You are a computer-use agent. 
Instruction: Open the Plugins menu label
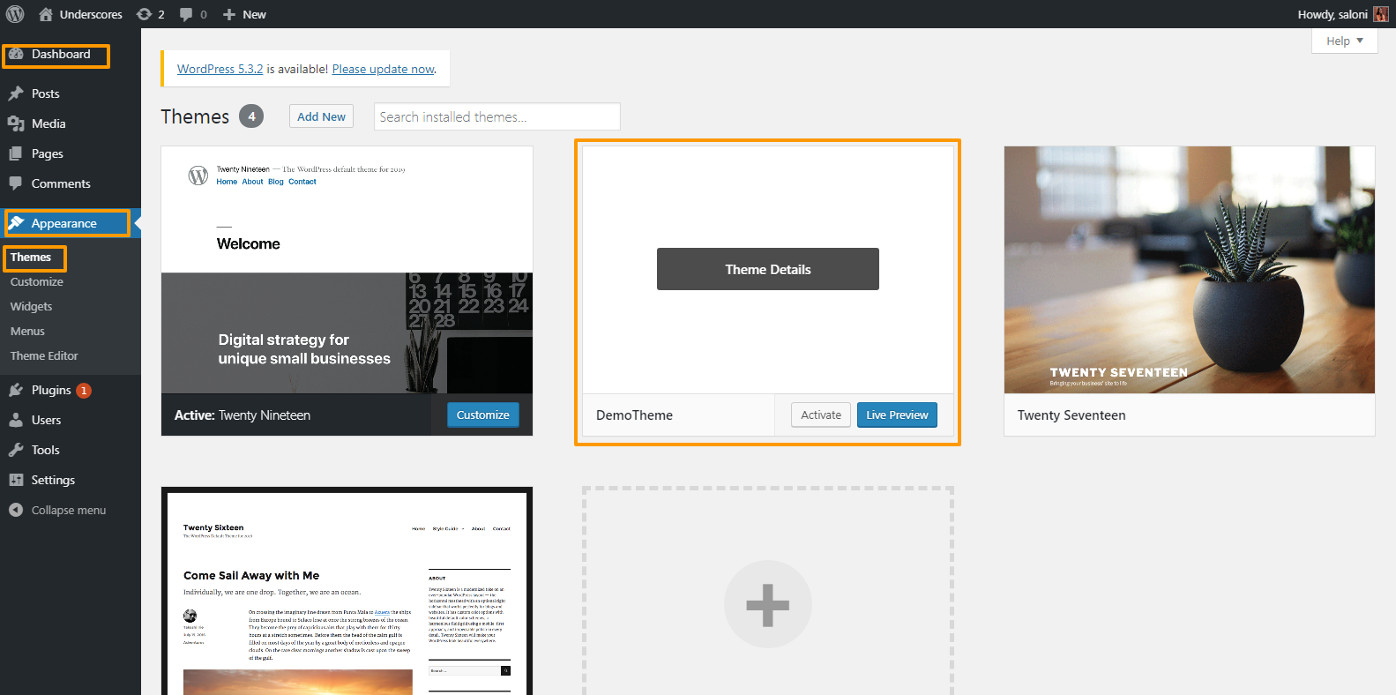[51, 390]
